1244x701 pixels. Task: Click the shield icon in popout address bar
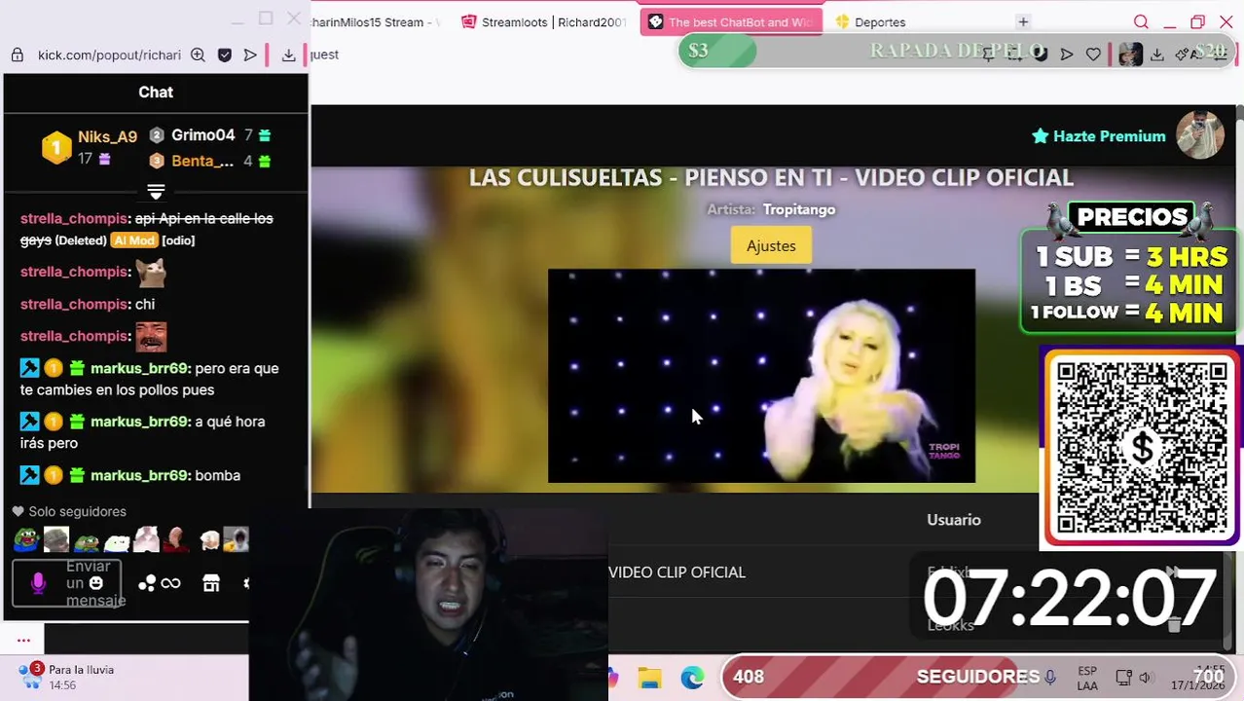tap(225, 55)
